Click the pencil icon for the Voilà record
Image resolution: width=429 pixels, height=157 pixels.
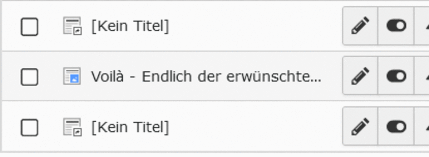coord(360,76)
